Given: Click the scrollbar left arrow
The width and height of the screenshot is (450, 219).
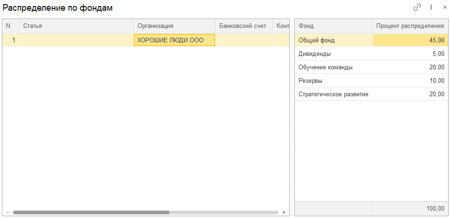Looking at the screenshot, I should click(x=8, y=212).
